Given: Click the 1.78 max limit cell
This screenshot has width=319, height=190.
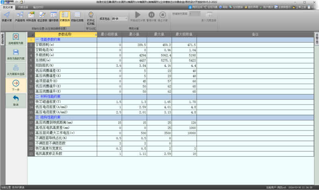Looking at the screenshot, I should click(x=184, y=102).
